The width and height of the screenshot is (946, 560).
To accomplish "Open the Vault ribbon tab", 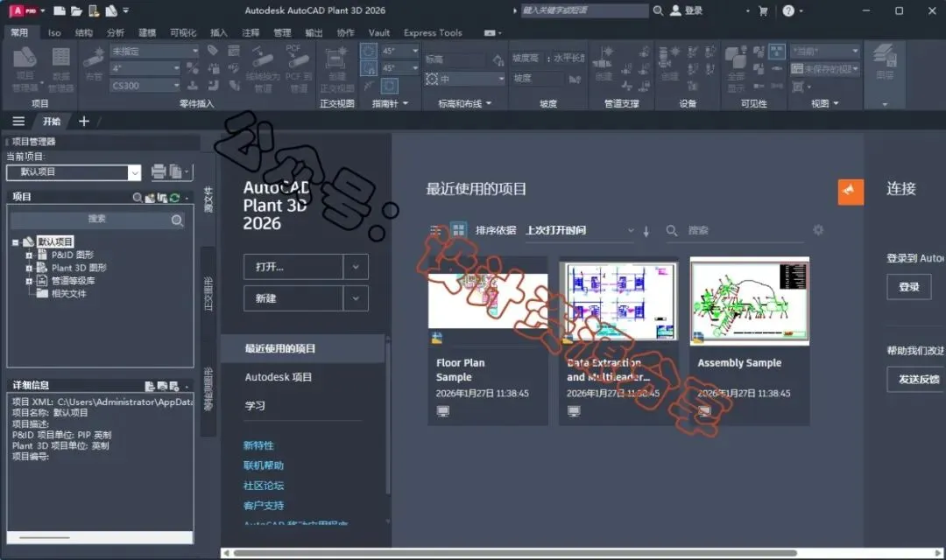I will click(379, 32).
